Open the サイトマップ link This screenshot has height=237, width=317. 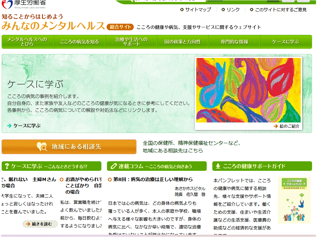(x=198, y=10)
